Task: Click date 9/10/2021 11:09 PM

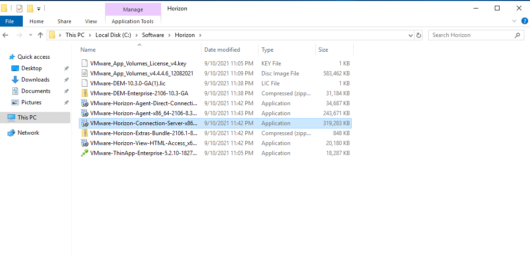Action: coord(229,73)
